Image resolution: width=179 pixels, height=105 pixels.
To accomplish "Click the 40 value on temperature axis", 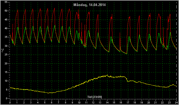I will tap(6, 28).
